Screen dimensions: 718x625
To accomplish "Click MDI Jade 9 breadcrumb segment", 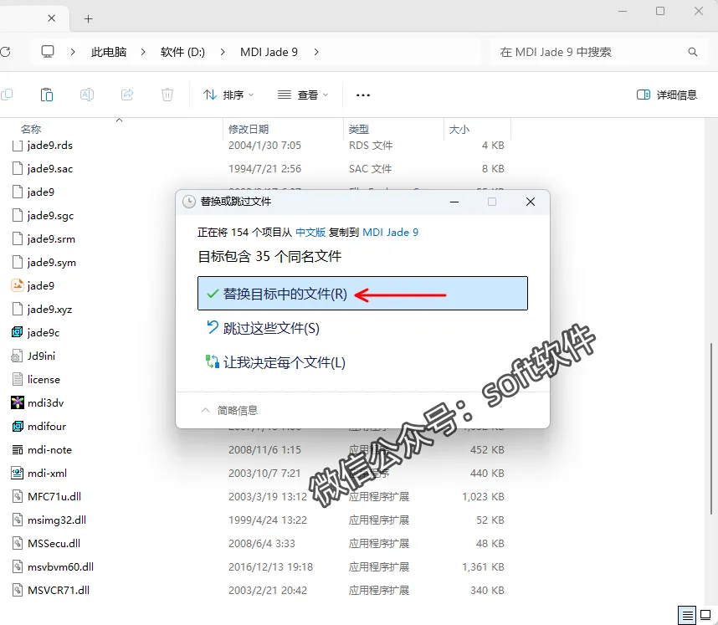I will pos(269,52).
